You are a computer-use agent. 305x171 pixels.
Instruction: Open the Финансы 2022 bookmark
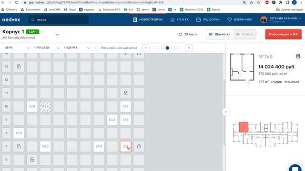click(x=192, y=9)
